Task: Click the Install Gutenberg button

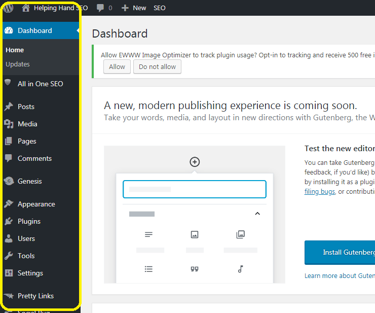Action: [x=340, y=253]
